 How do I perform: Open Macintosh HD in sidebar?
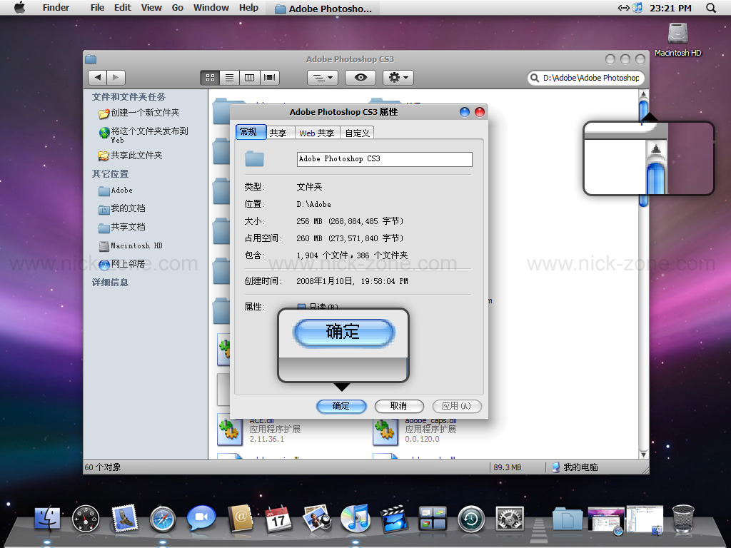(x=131, y=245)
